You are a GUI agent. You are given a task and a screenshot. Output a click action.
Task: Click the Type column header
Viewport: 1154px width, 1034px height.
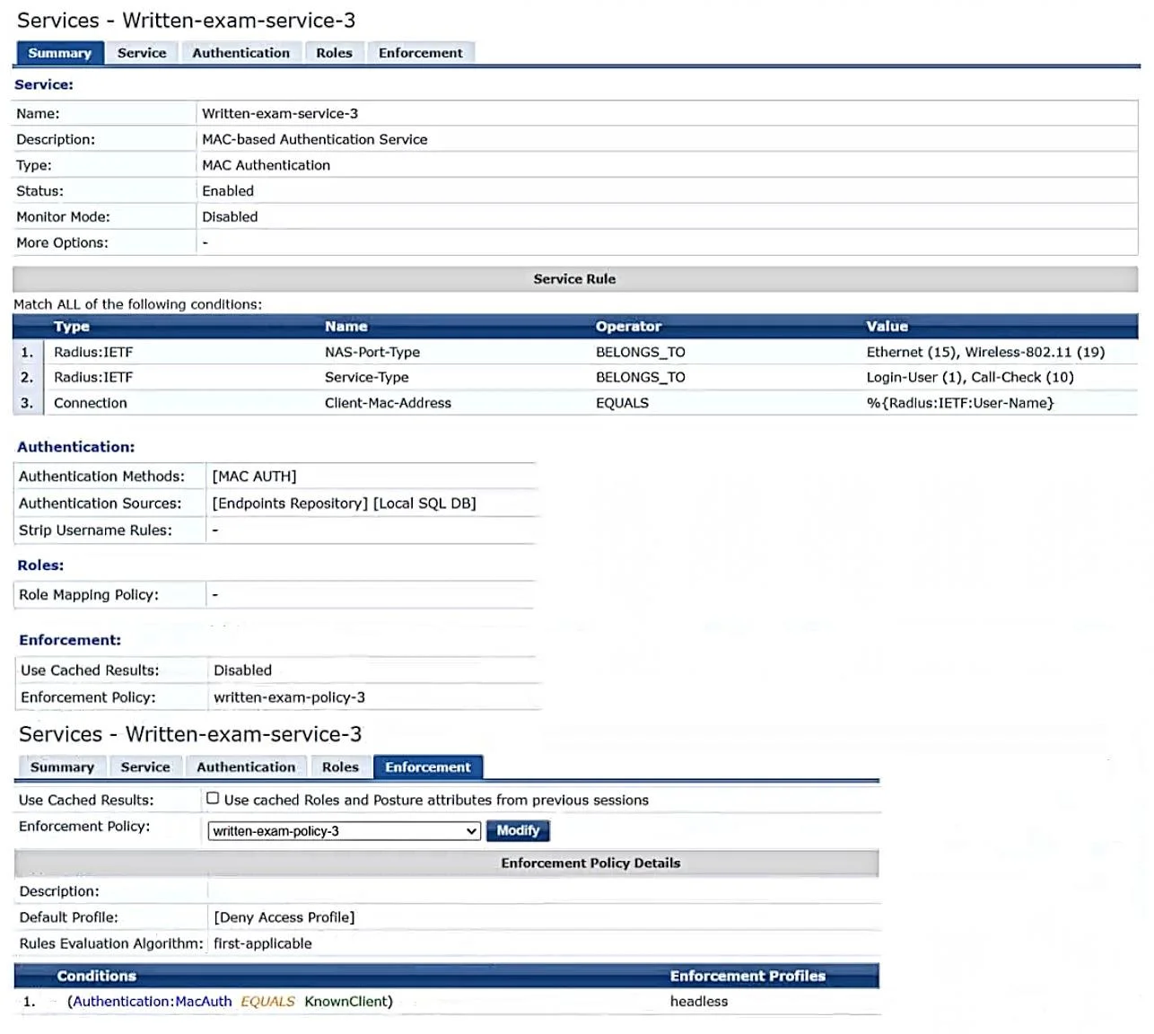tap(72, 327)
